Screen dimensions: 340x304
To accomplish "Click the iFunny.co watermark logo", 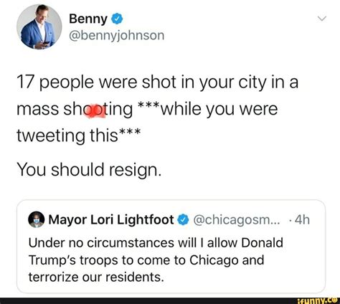I will pyautogui.click(x=317, y=300).
